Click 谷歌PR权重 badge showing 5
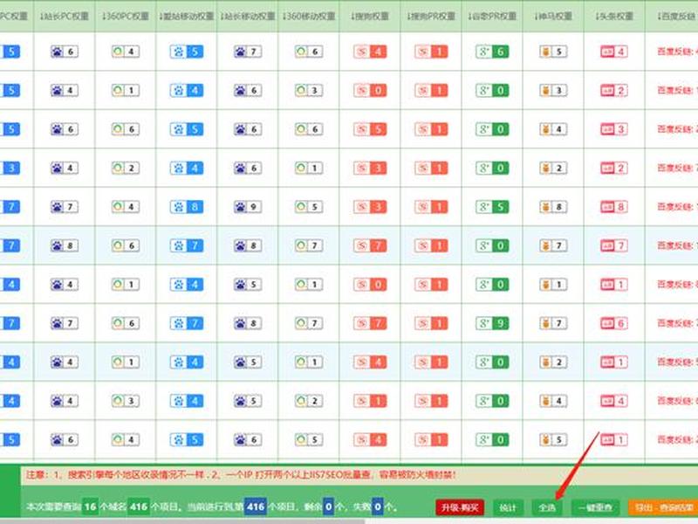This screenshot has width=698, height=524. click(492, 207)
